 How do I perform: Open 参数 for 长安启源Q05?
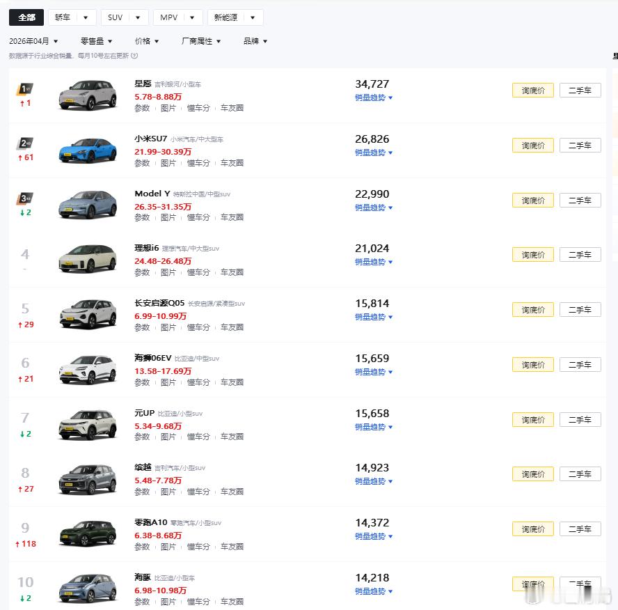(142, 327)
